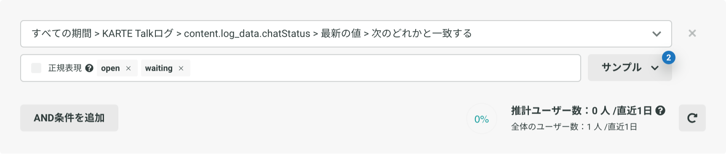
Task: Remove the condition row with X icon
Action: (692, 33)
